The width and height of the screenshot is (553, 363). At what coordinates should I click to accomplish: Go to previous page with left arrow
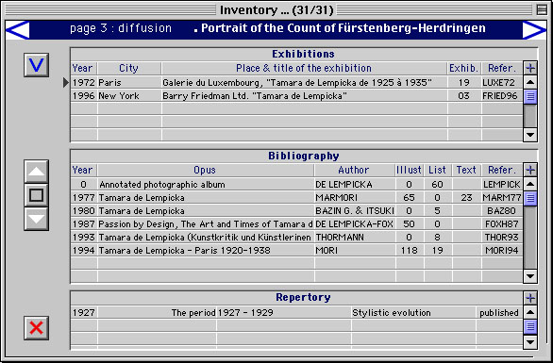(18, 29)
